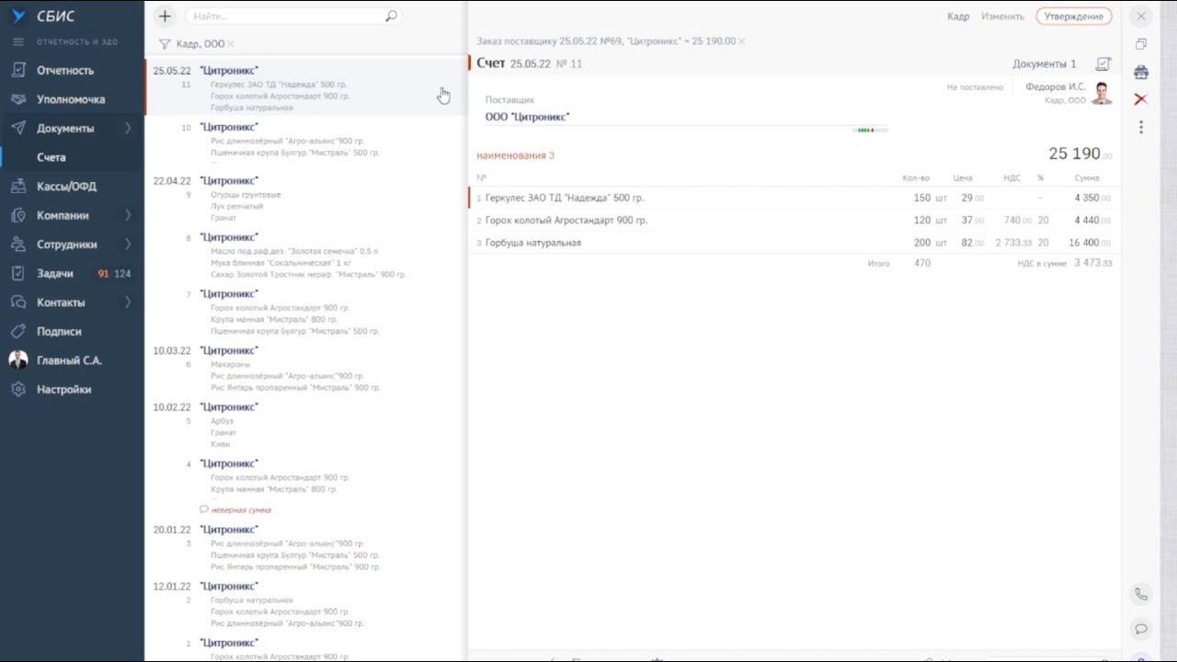
Task: Select invoice 10 with Рис длиннозёрный
Action: (305, 143)
